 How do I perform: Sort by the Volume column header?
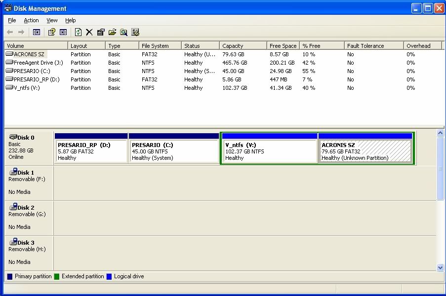36,46
